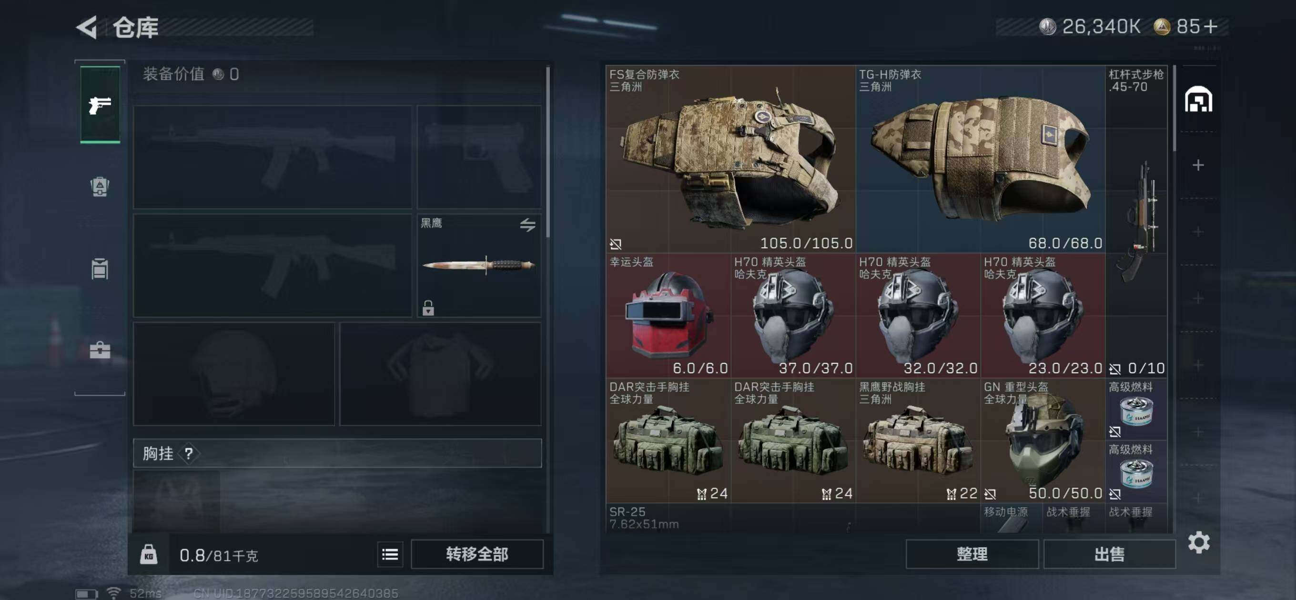Click 转移全部 button
The width and height of the screenshot is (1296, 600).
[x=477, y=554]
